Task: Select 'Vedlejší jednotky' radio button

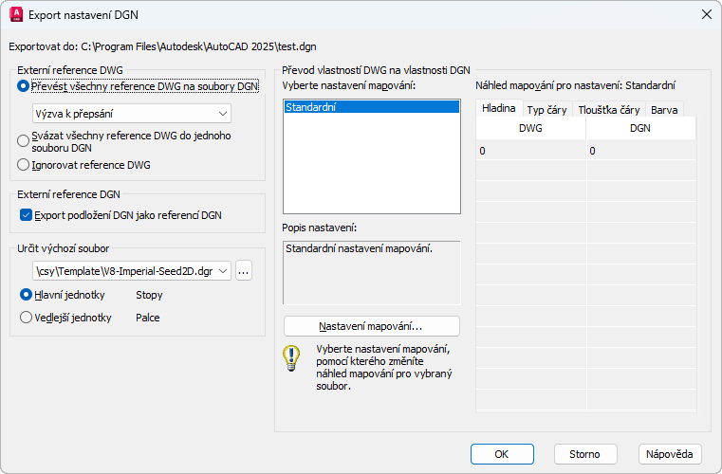Action: point(26,318)
